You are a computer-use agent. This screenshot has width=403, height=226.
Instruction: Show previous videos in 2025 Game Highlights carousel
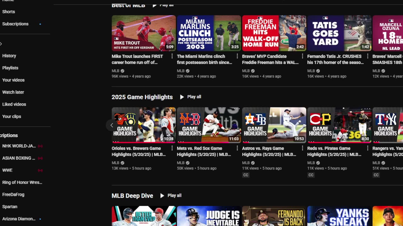111,125
